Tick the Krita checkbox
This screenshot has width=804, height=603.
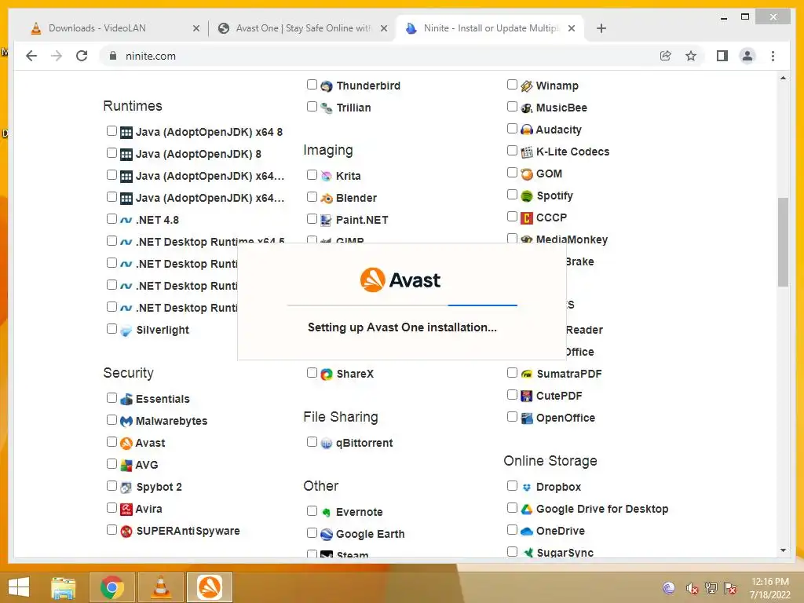pos(312,175)
